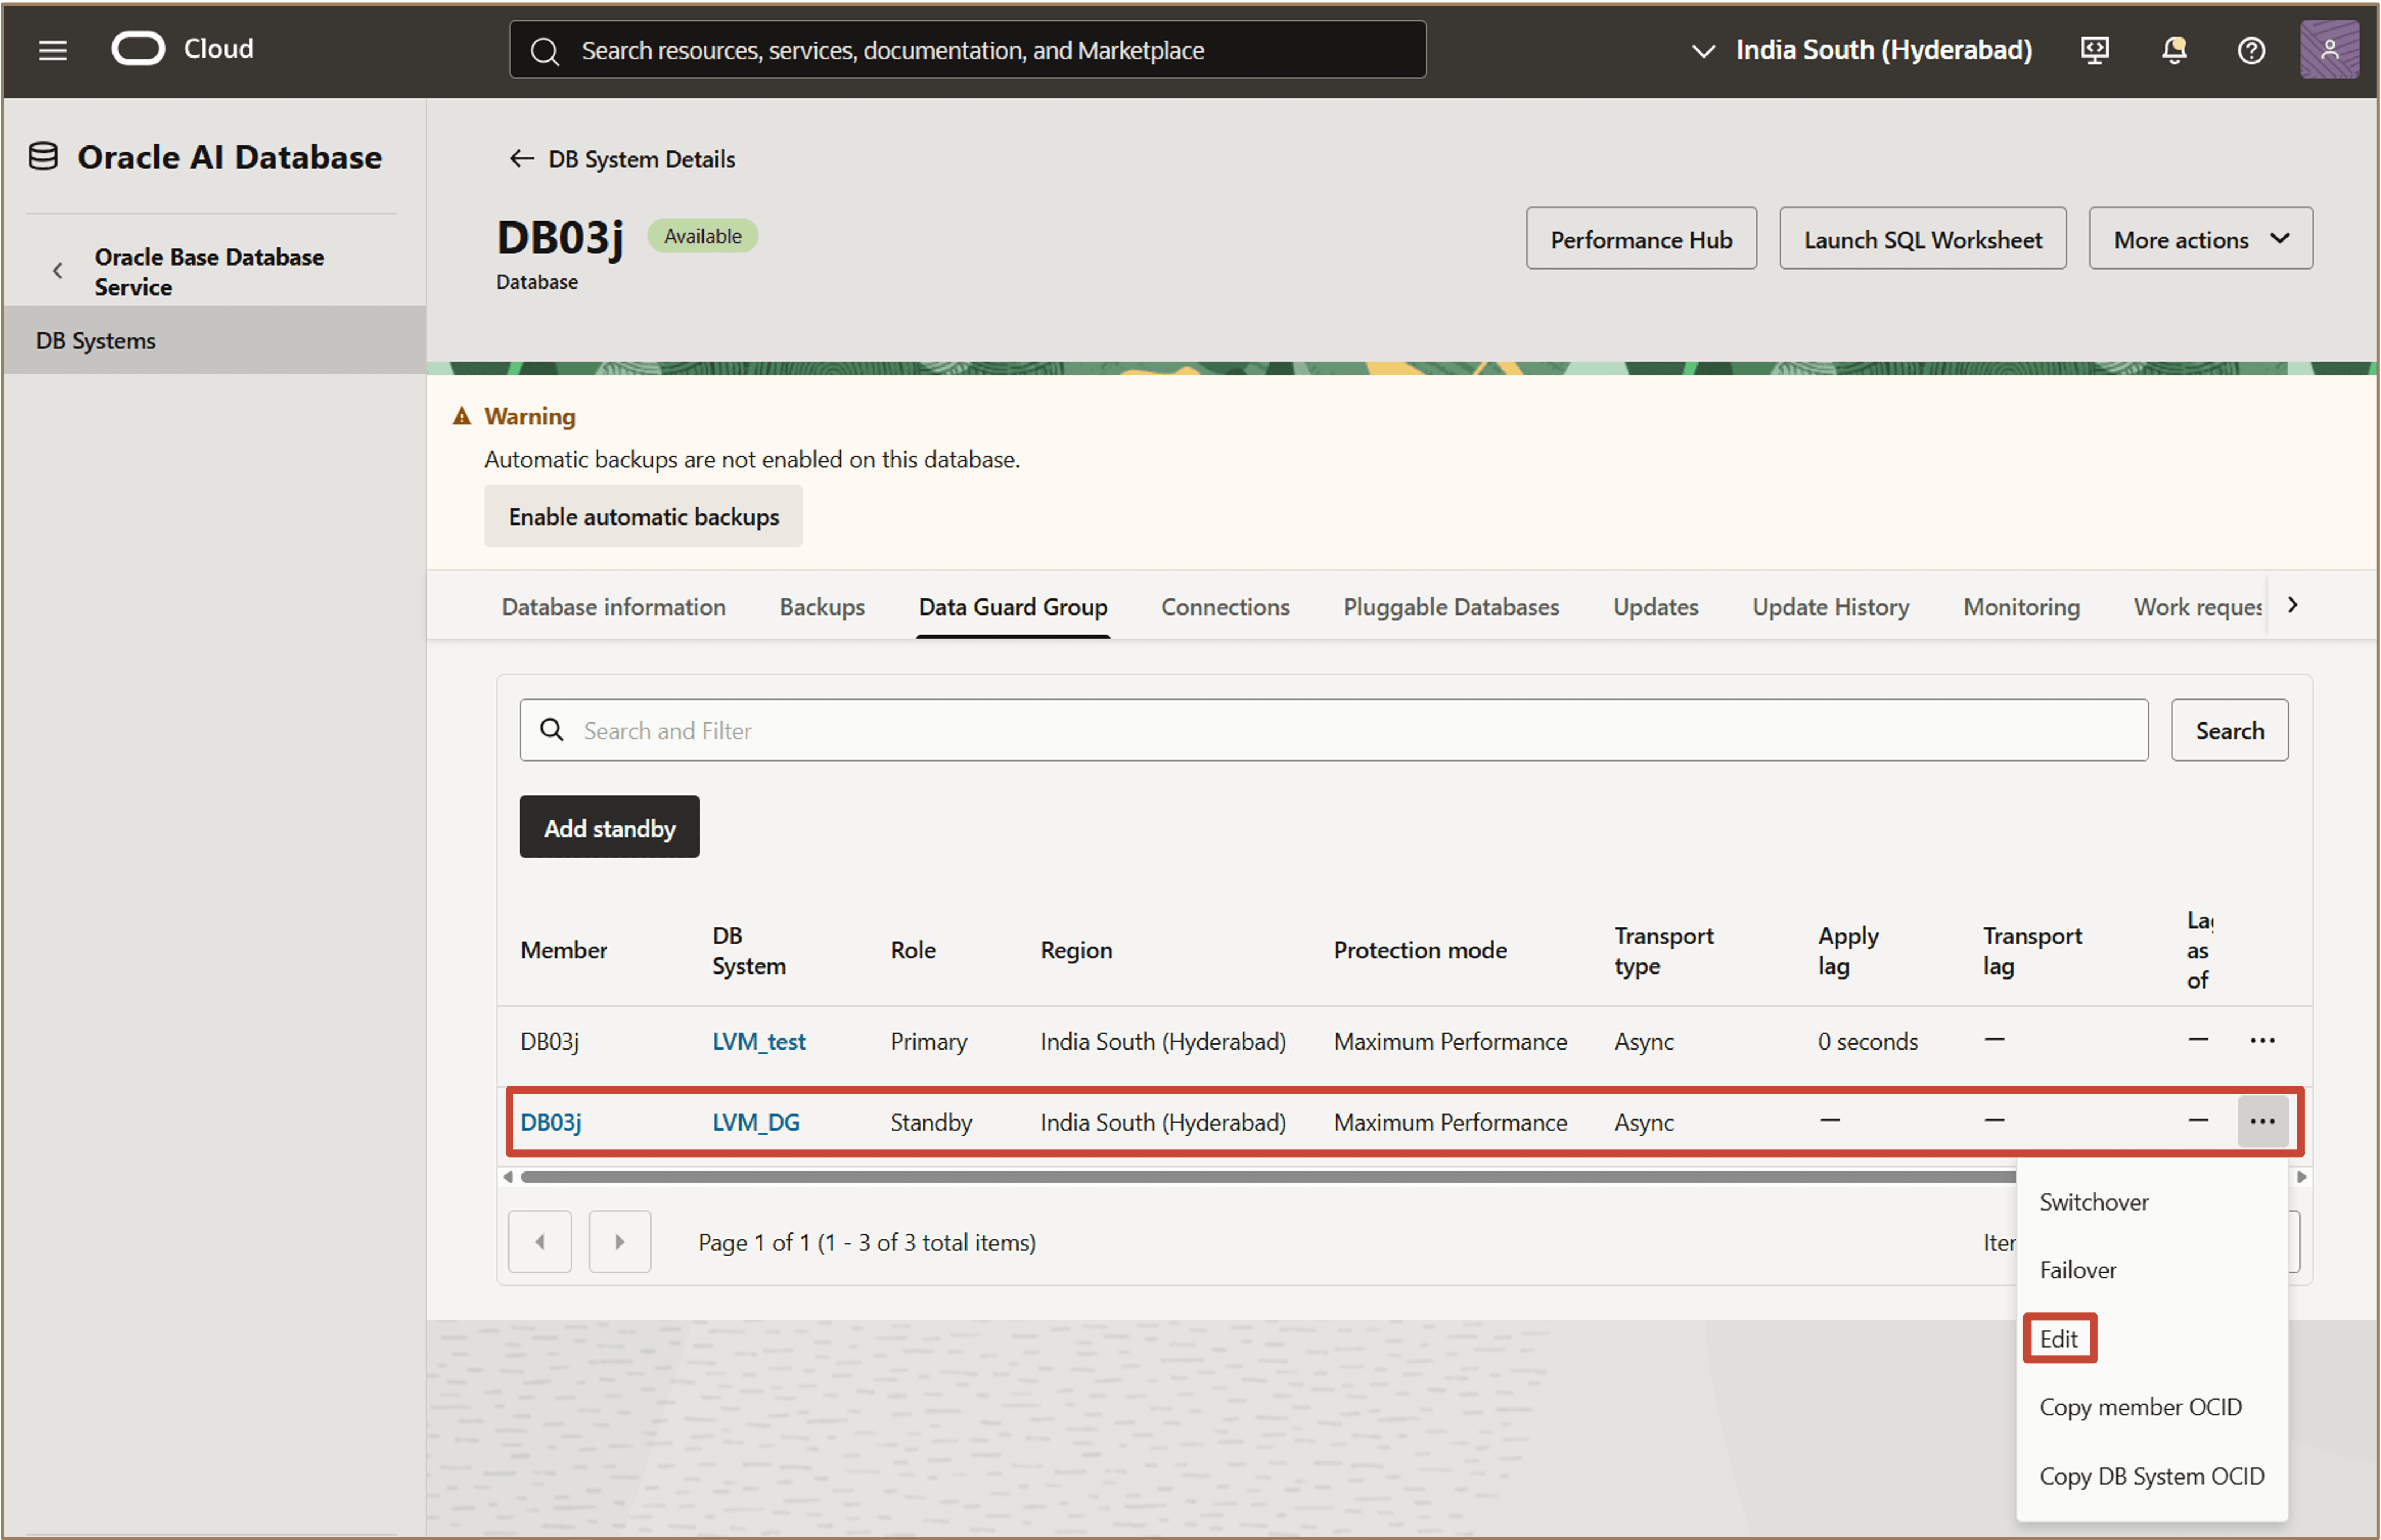Open actions ellipsis on the LVM_test row
This screenshot has width=2381, height=1540.
click(2263, 1040)
